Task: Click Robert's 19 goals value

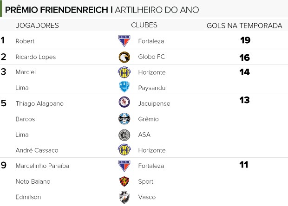Action: [x=245, y=40]
